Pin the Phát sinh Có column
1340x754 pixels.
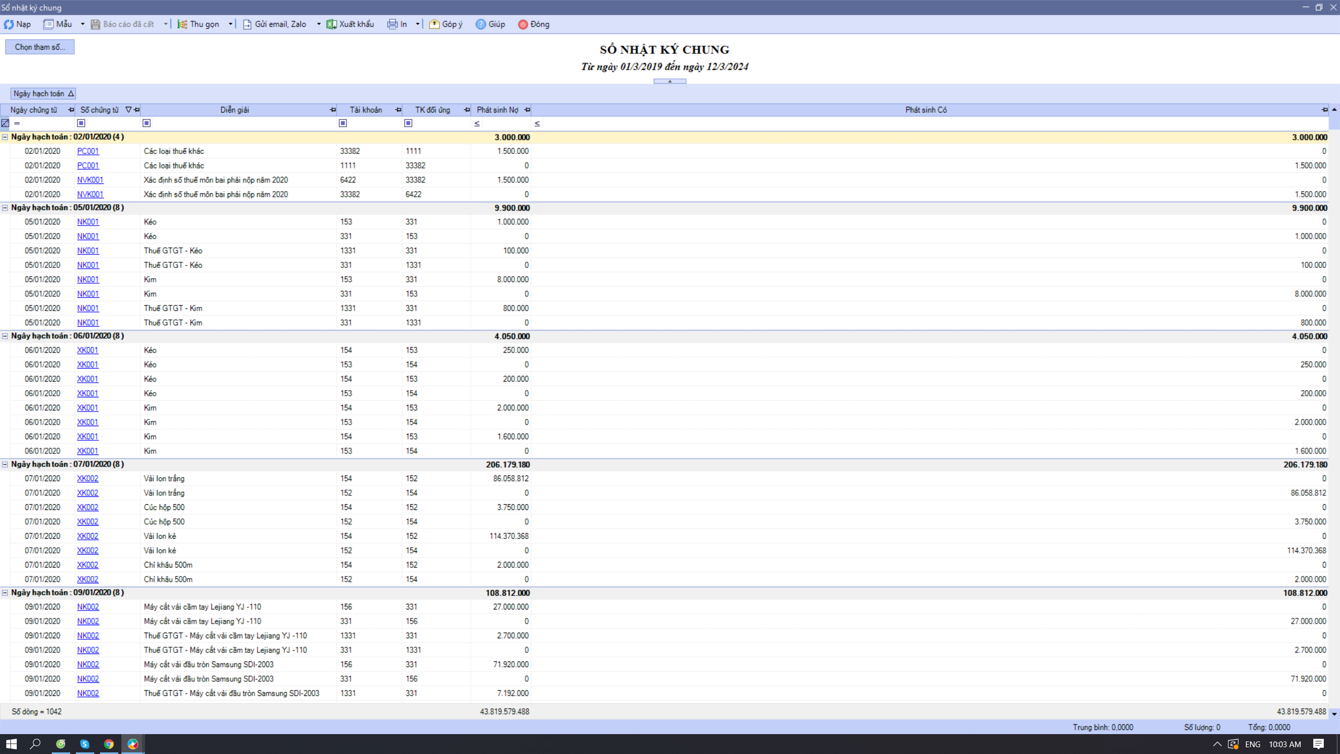tap(1324, 110)
